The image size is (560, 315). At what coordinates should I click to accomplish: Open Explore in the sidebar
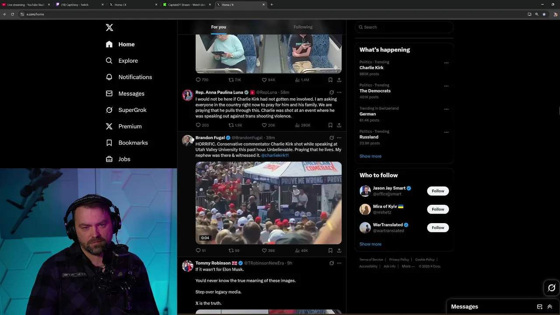(x=122, y=61)
